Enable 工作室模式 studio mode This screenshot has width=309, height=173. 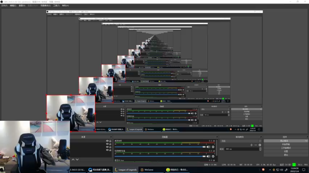(286, 148)
